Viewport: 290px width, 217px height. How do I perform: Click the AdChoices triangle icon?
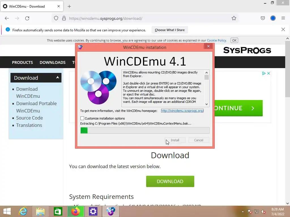click(264, 73)
